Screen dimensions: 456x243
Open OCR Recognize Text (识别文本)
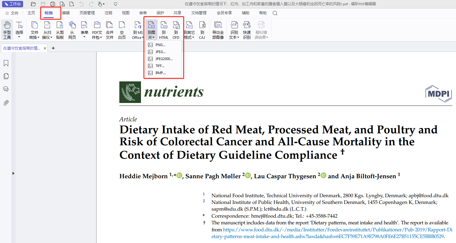tap(234, 30)
